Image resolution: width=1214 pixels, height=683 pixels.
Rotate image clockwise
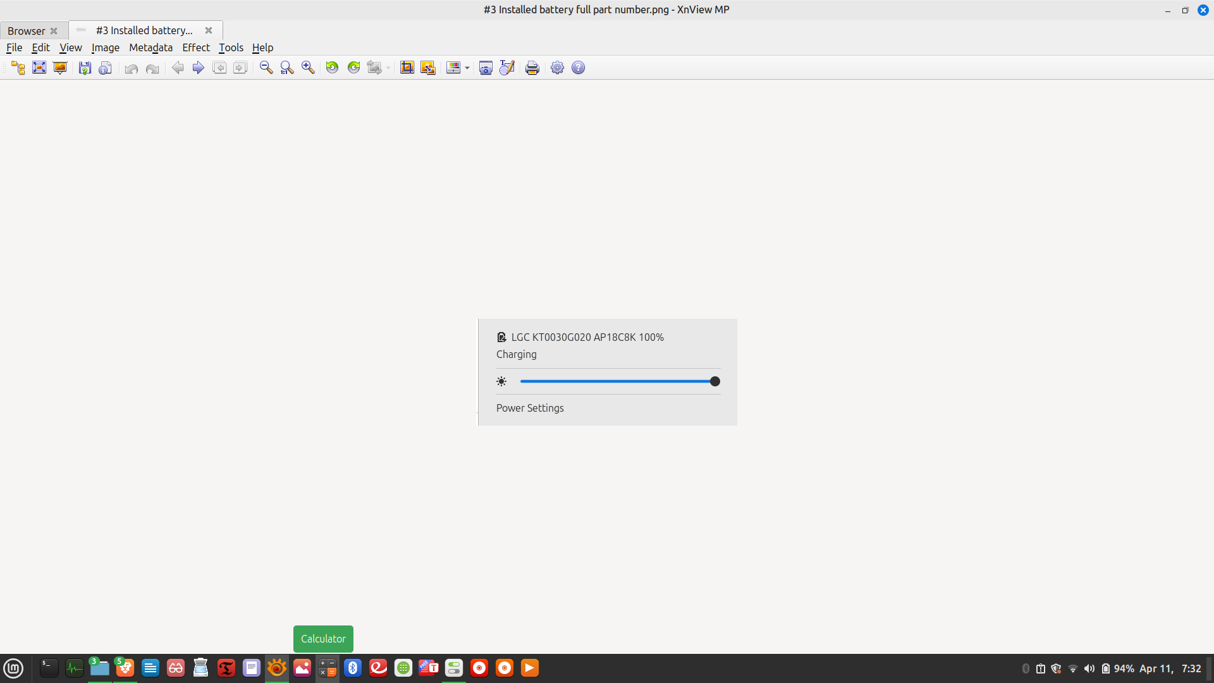click(354, 68)
